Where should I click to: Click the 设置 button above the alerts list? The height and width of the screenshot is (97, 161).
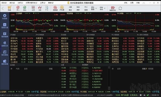point(63,65)
